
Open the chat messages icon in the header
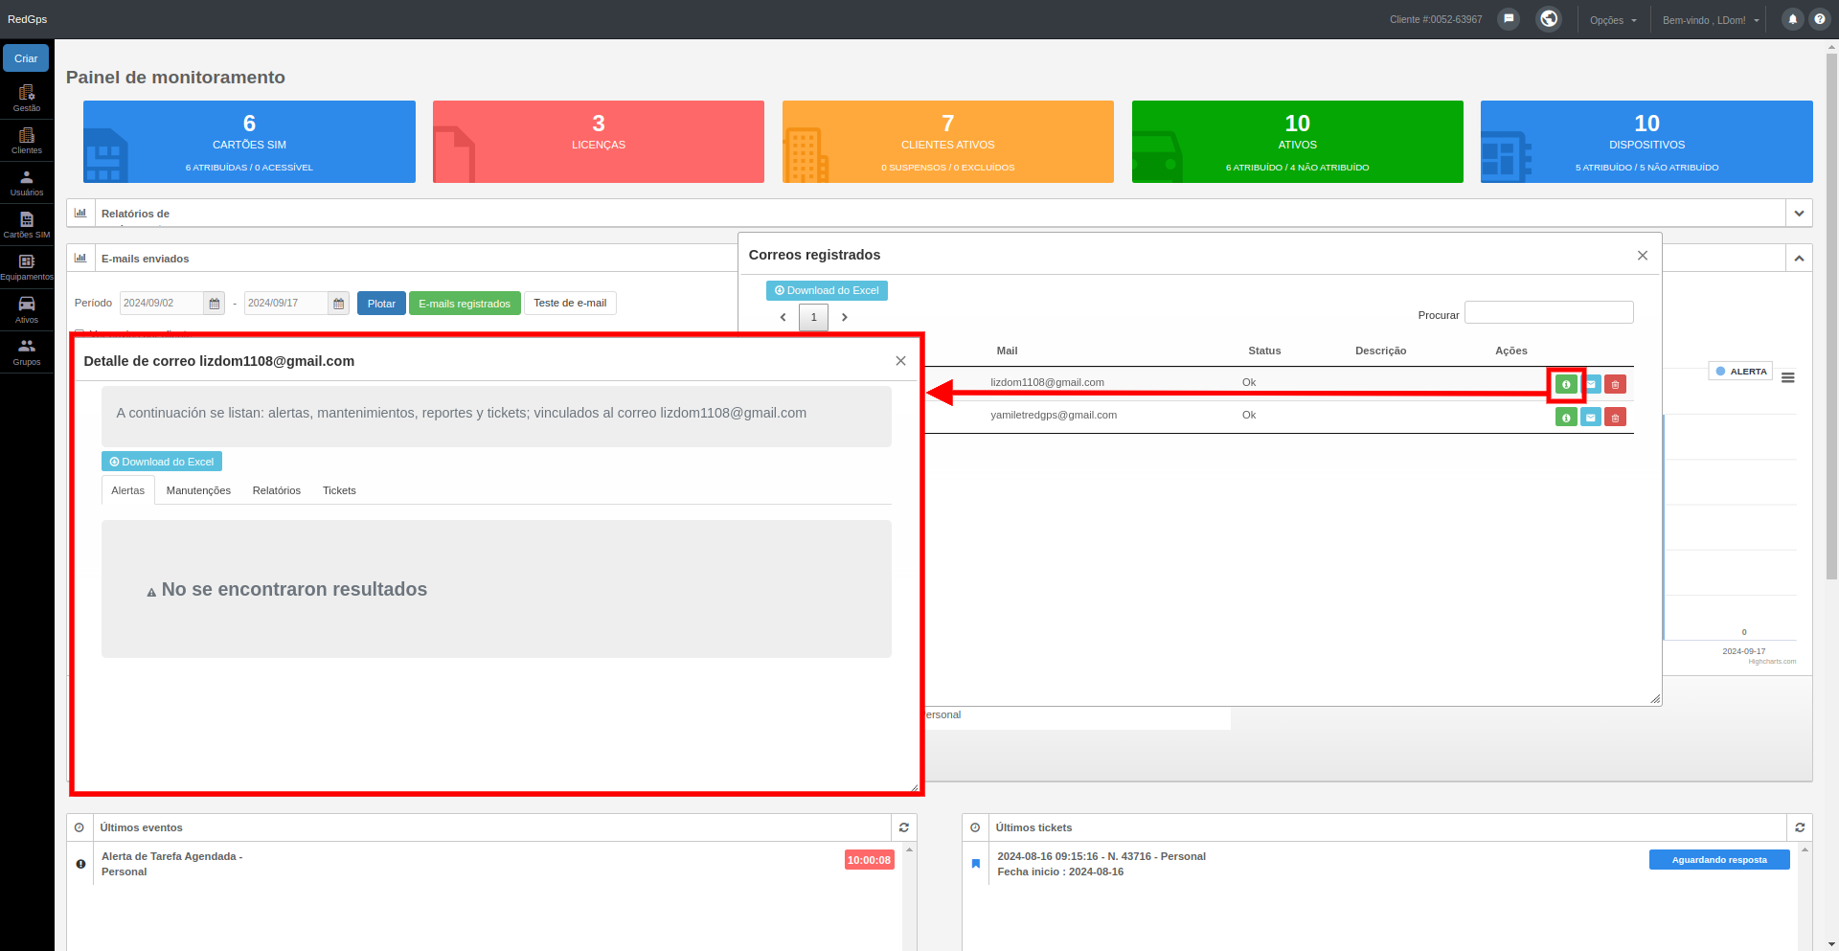1509,19
